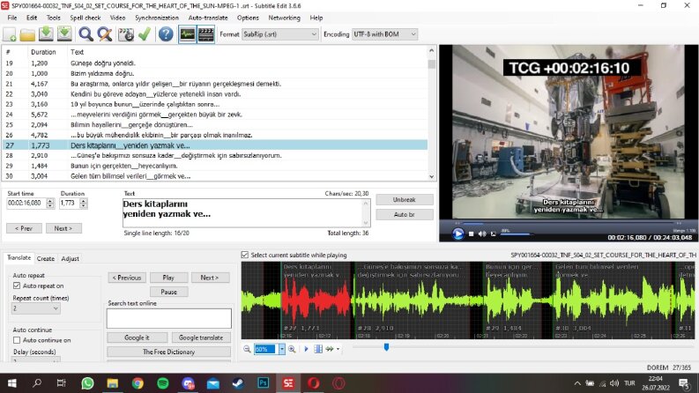Click the waveform center-on-position icon

point(318,349)
